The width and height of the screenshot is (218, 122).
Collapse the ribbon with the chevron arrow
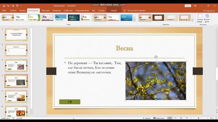[216, 25]
